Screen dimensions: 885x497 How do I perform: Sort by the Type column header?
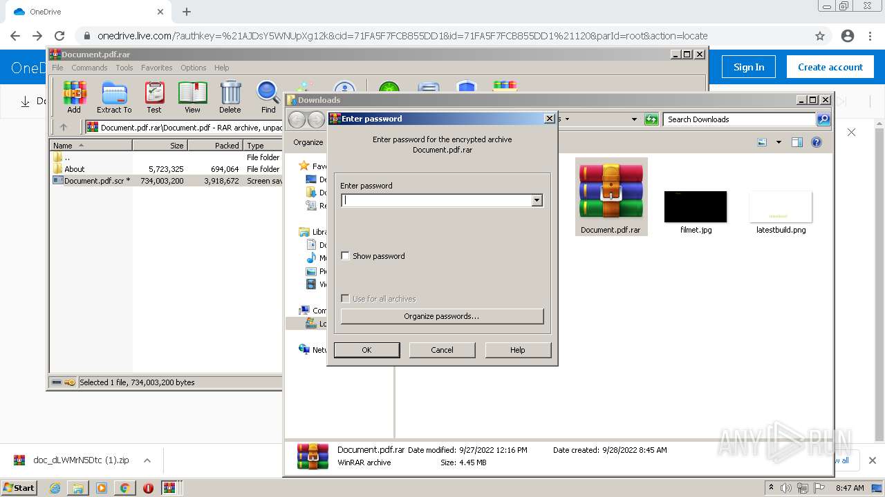(263, 146)
